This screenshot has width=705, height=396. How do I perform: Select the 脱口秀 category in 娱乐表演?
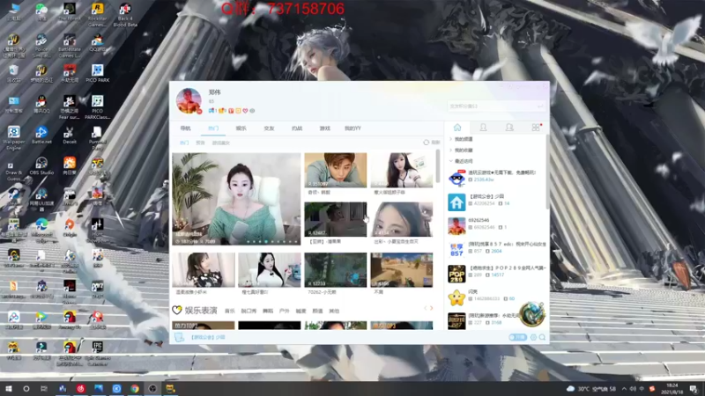(x=249, y=311)
